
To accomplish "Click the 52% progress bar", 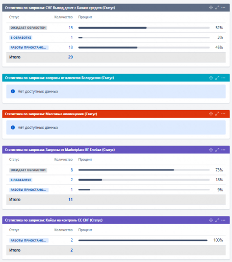I will pos(144,28).
